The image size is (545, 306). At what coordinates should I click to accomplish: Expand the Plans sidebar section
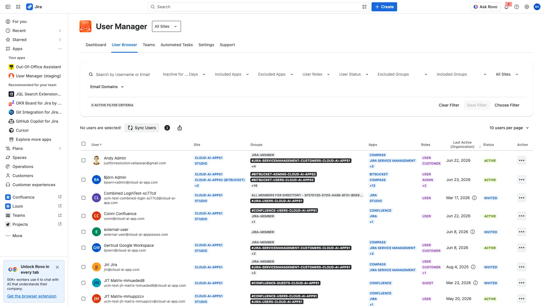[x=60, y=148]
